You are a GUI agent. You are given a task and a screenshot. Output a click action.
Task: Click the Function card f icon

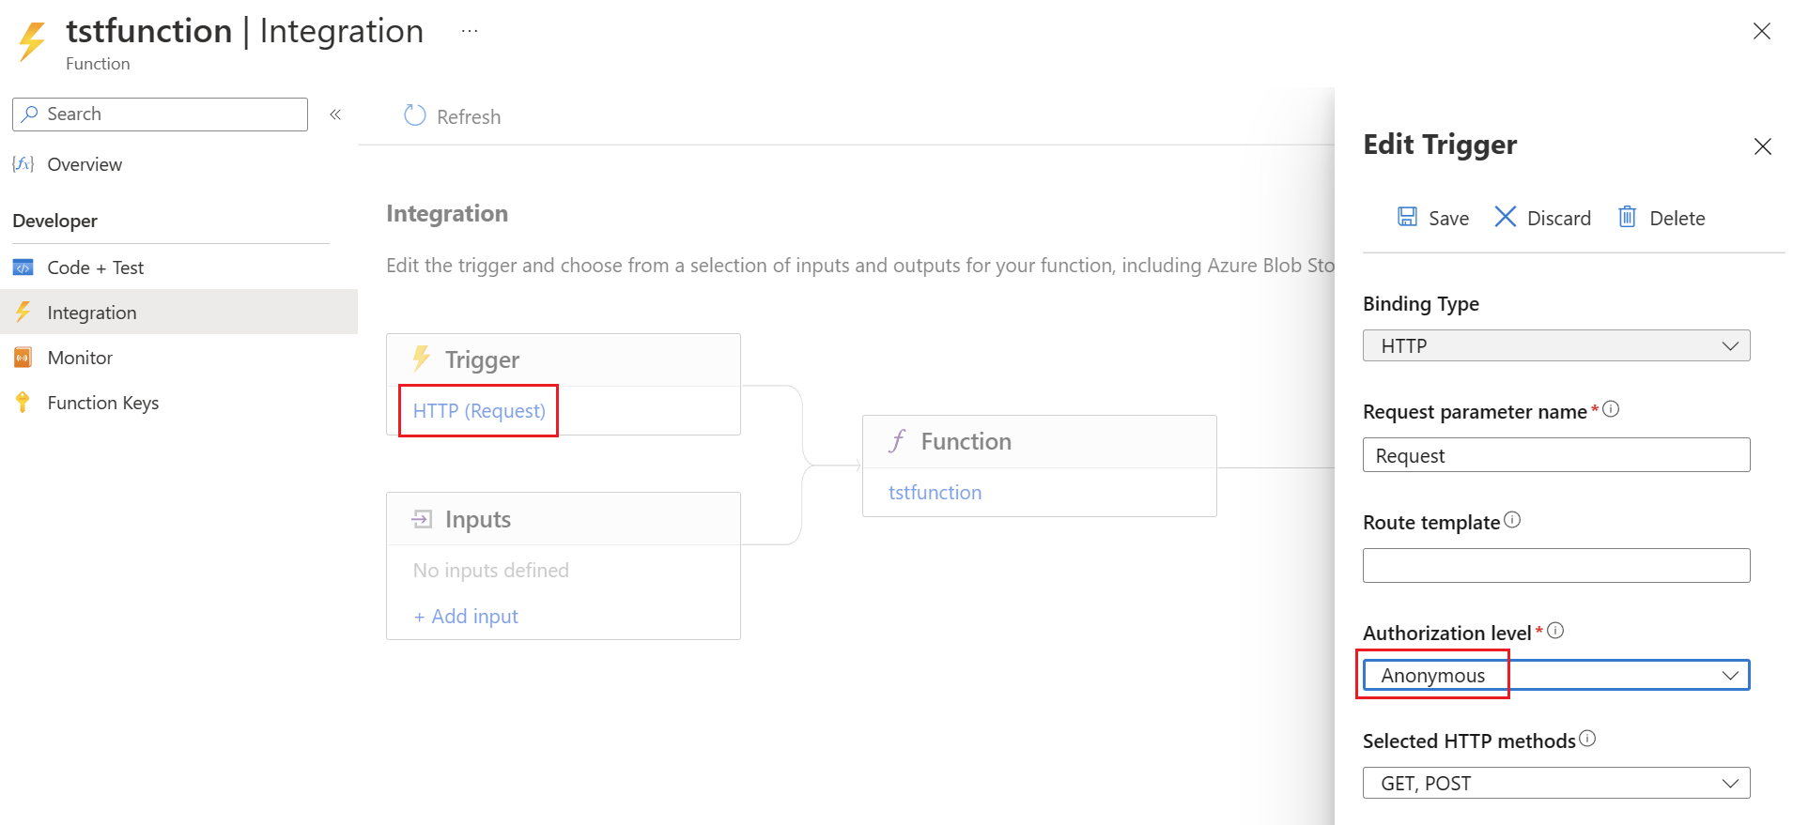[x=898, y=441]
